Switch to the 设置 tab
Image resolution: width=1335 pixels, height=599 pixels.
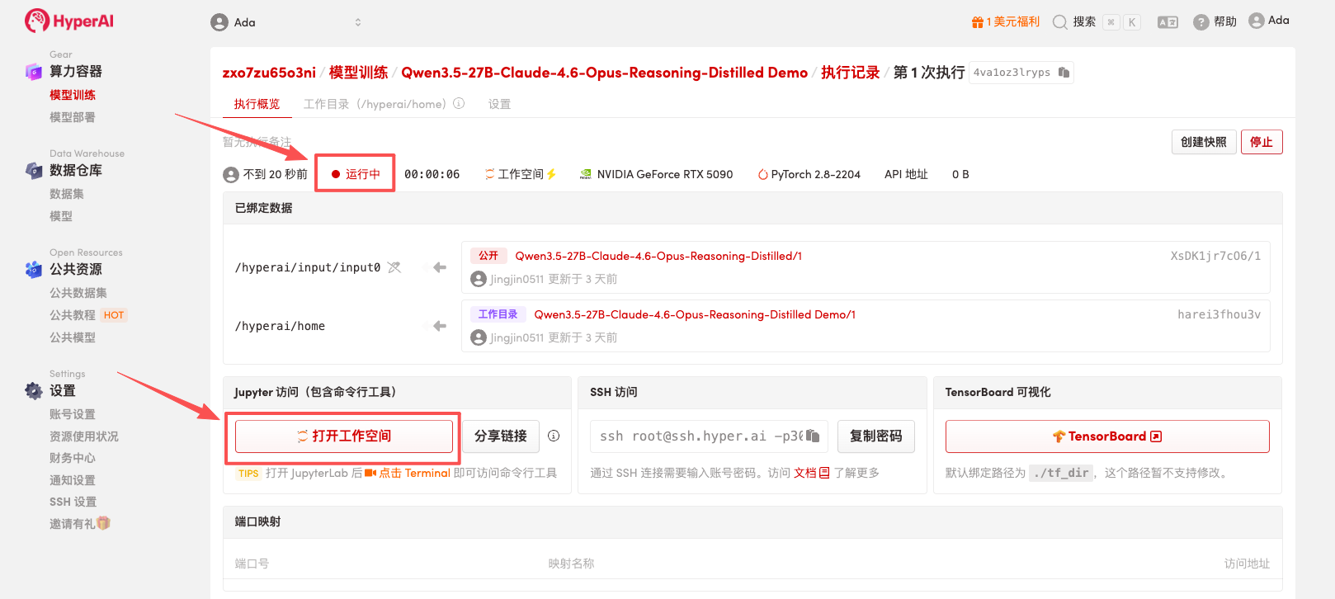pos(499,104)
